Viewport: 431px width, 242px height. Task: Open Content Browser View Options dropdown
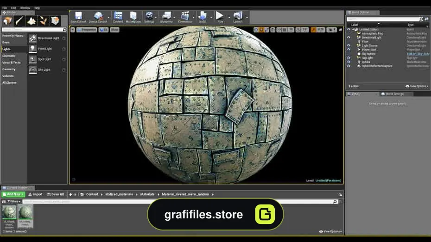[330, 231]
